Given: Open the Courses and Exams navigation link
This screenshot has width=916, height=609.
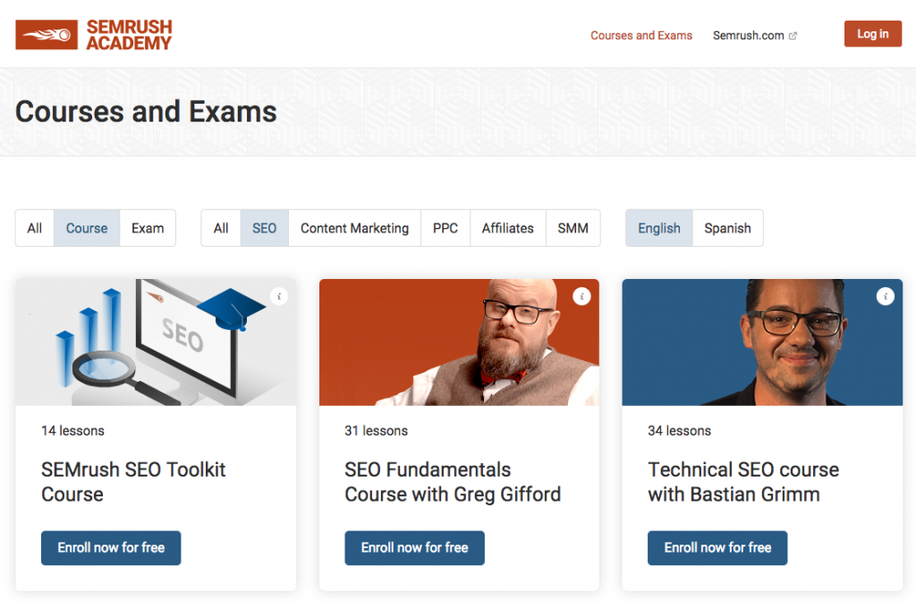Looking at the screenshot, I should pyautogui.click(x=641, y=36).
